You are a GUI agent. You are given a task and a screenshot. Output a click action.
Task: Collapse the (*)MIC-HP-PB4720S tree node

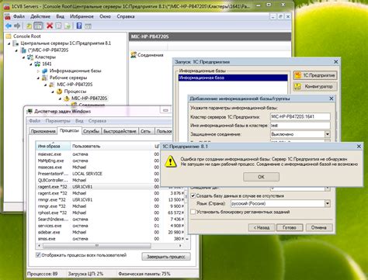[x=16, y=50]
